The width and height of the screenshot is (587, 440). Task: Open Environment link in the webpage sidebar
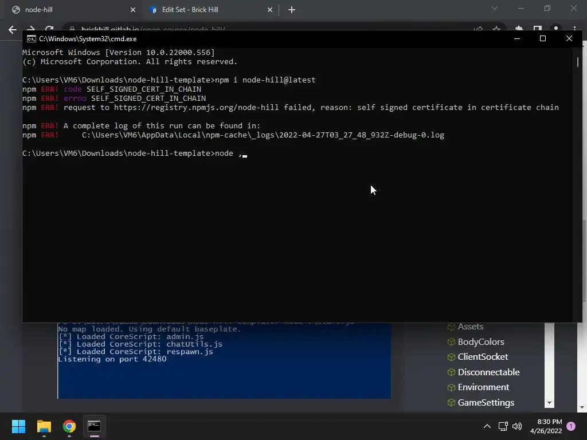coord(483,387)
